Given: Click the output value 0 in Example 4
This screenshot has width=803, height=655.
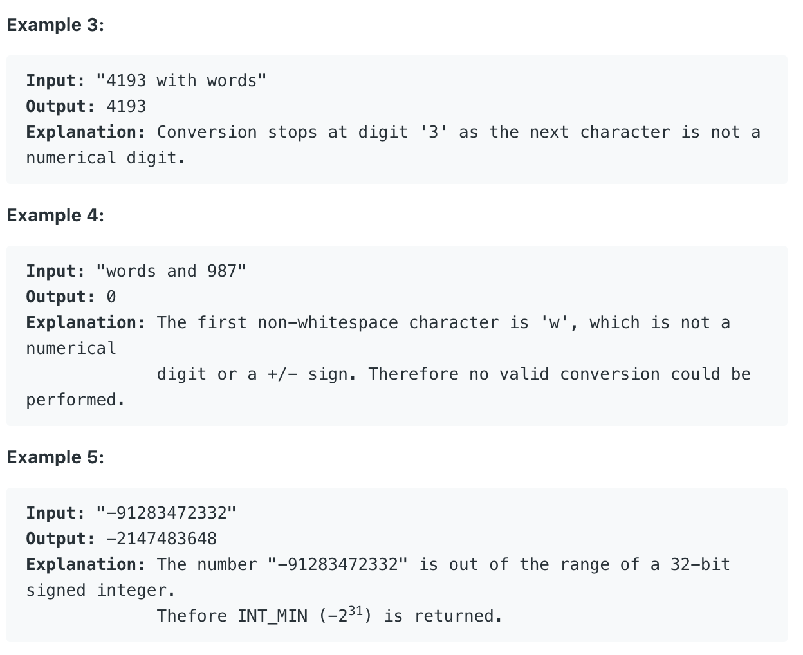Looking at the screenshot, I should click(x=111, y=297).
